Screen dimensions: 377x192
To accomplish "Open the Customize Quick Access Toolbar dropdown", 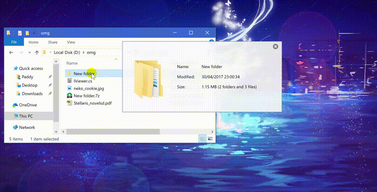I will coord(34,33).
